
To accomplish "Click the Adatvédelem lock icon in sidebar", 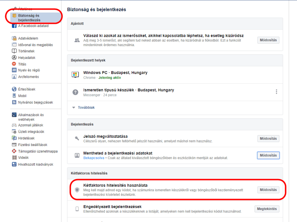I will coord(14,38).
